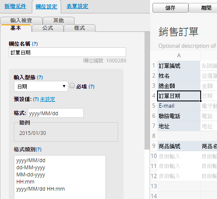217x199 pixels.
Task: Open the 輸入型態 dropdown showing 日期
Action: (x=41, y=86)
